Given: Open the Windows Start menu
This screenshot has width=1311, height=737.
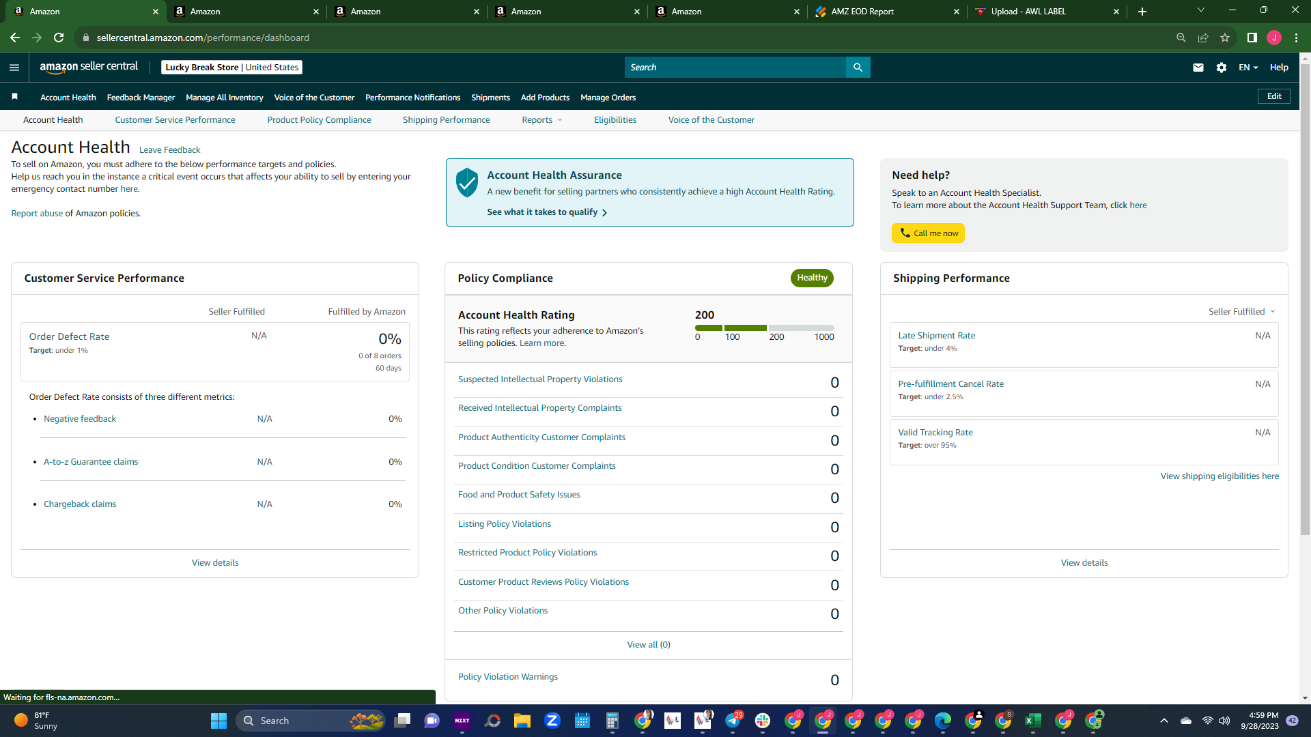Looking at the screenshot, I should coord(218,721).
